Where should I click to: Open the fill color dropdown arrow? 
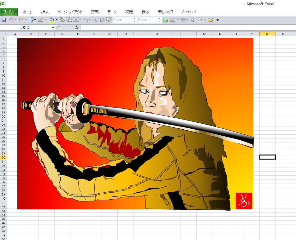point(56,20)
